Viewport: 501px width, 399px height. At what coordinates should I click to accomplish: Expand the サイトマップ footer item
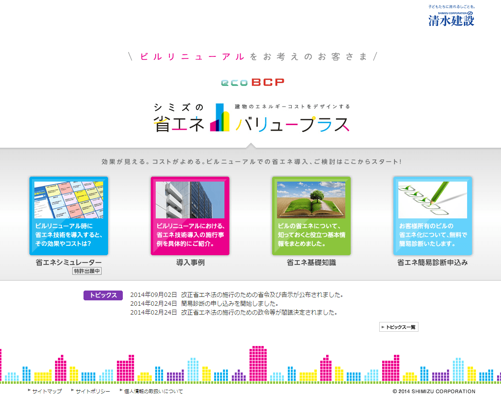tap(47, 391)
